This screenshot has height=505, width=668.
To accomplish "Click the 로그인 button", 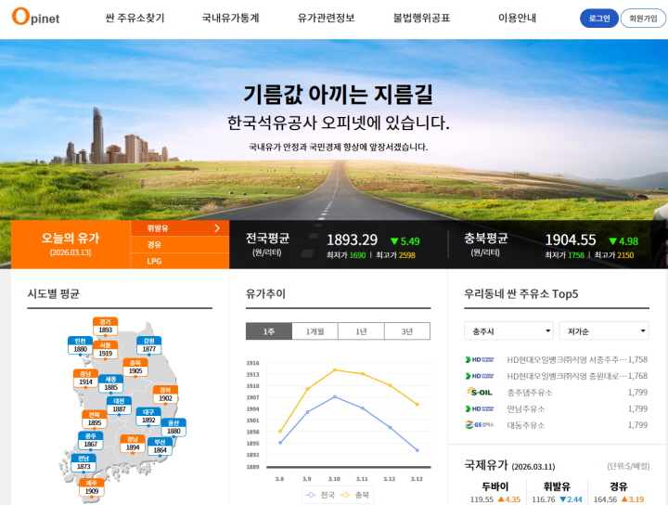I will coord(599,19).
